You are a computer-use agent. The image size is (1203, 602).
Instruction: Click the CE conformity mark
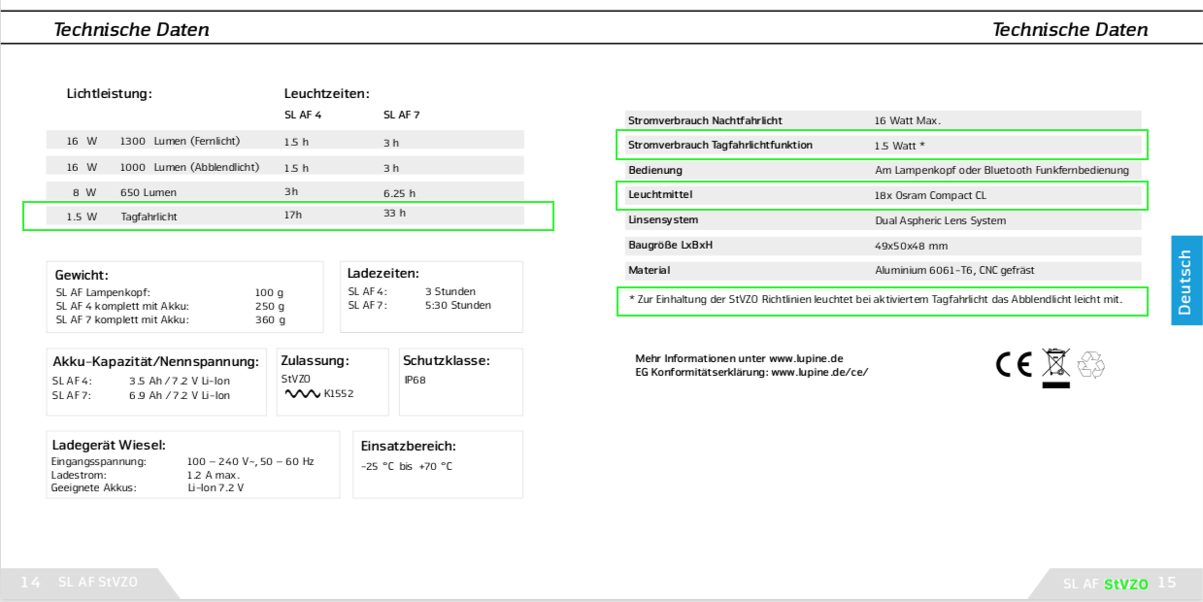click(x=1014, y=364)
